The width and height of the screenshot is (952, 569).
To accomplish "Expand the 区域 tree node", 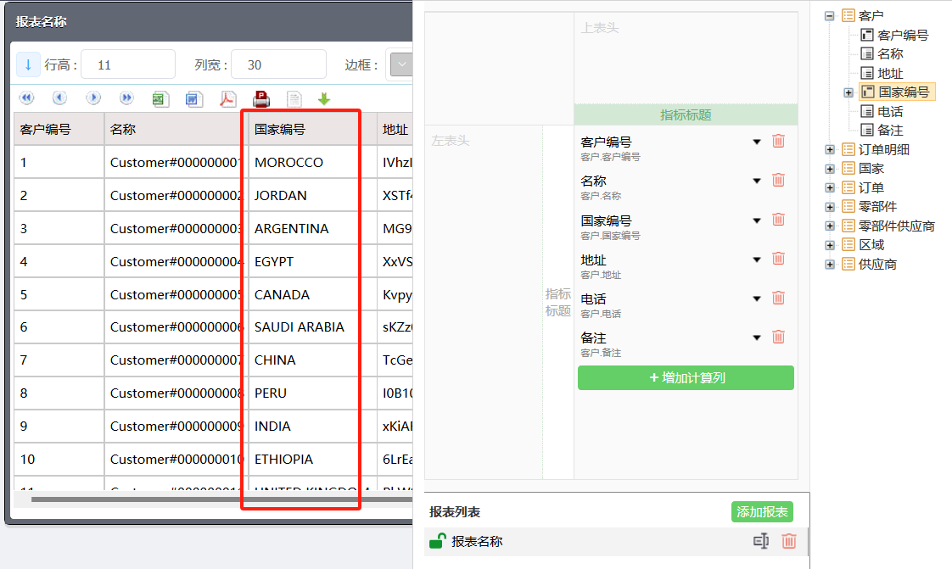I will click(x=829, y=245).
